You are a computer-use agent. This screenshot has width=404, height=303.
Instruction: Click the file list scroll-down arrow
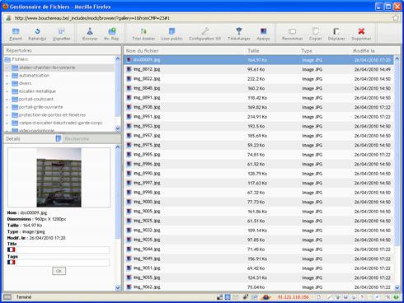(397, 287)
